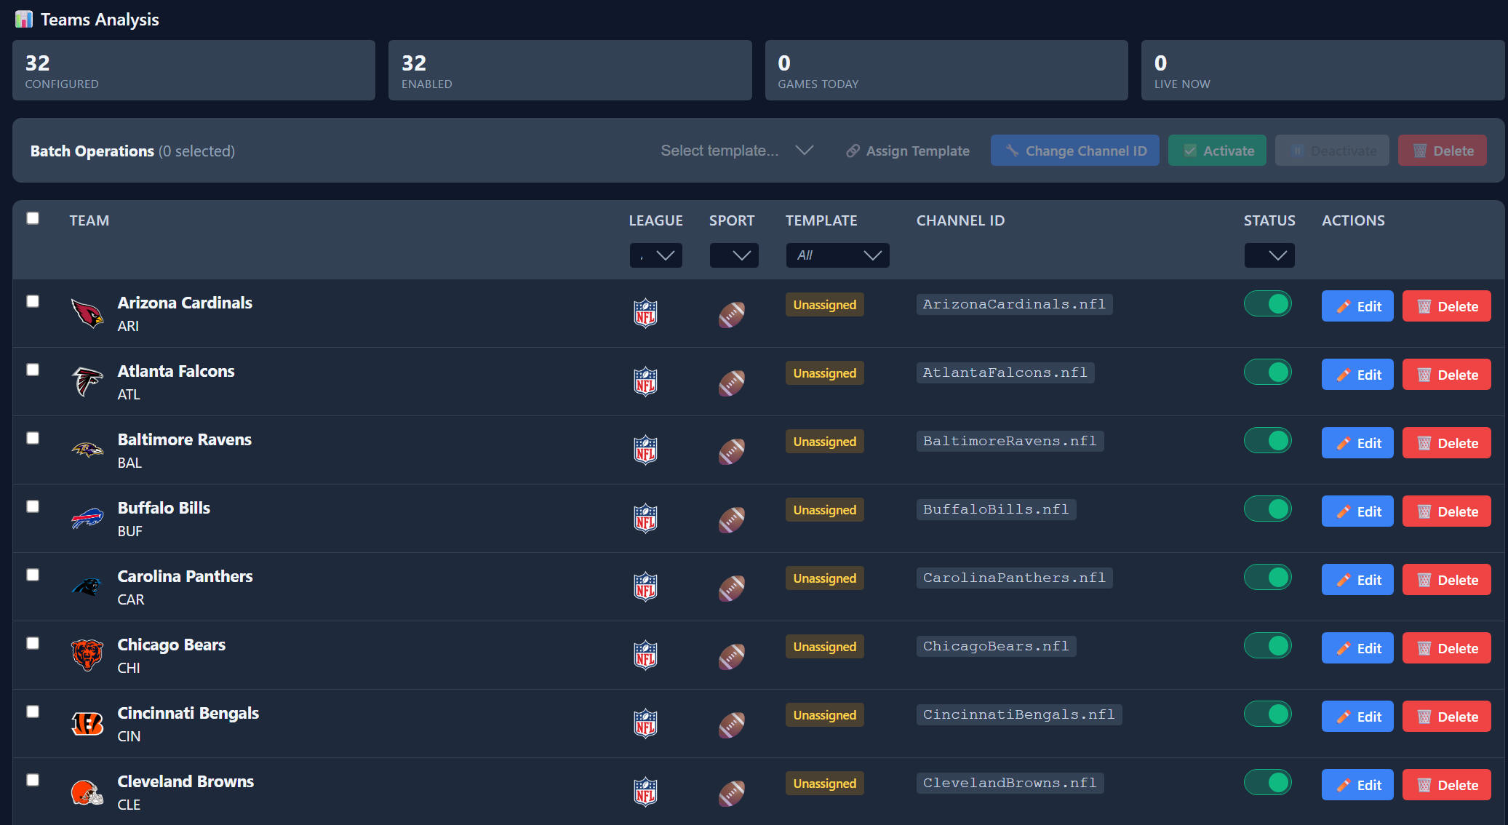Check the select-all teams checkbox
Image resolution: width=1508 pixels, height=825 pixels.
pos(33,218)
